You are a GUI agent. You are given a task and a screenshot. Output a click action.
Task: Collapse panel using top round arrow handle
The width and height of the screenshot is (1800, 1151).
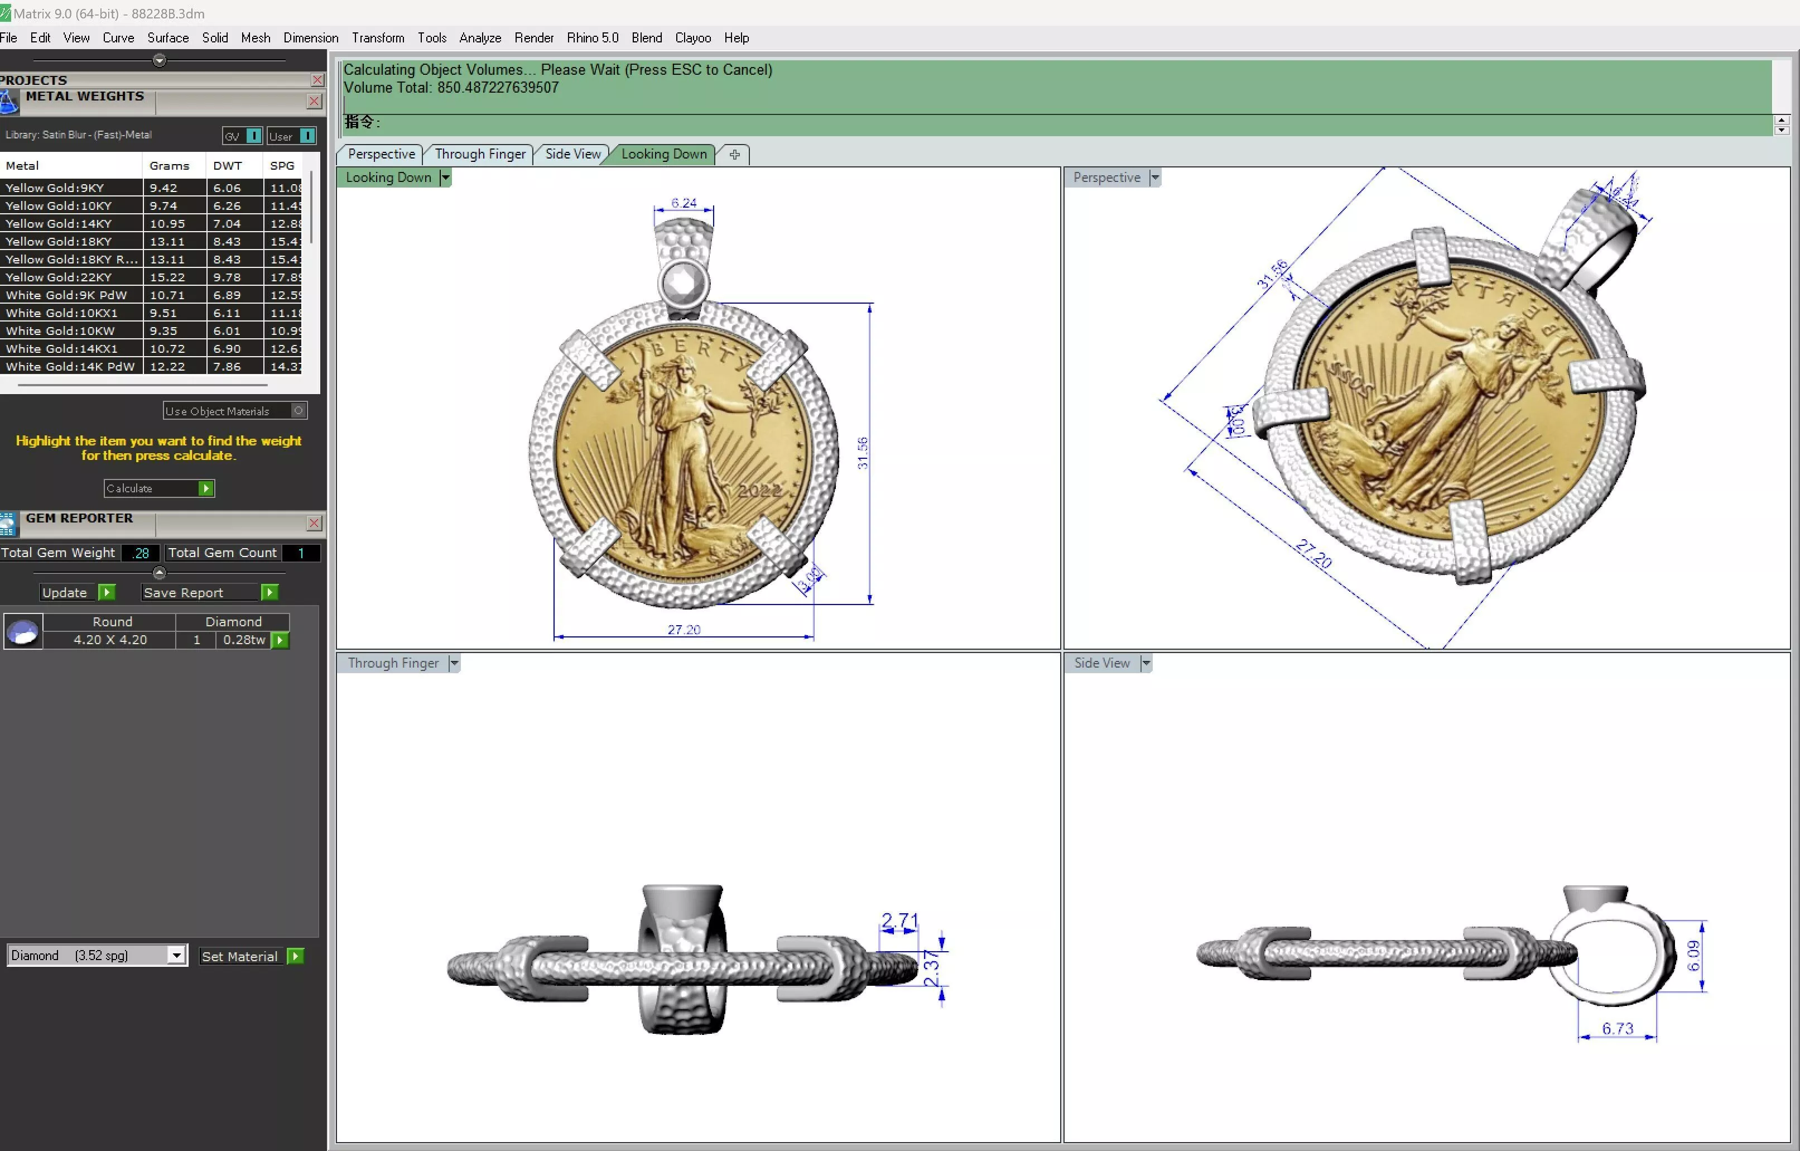tap(159, 61)
